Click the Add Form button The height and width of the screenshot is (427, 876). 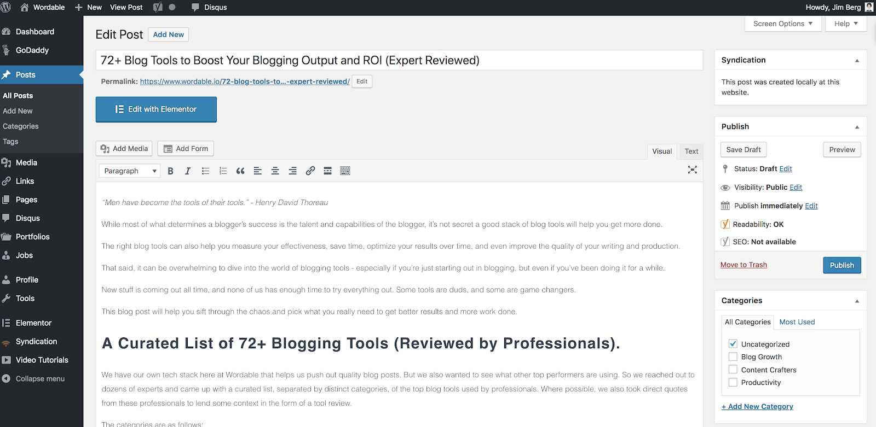pos(186,149)
